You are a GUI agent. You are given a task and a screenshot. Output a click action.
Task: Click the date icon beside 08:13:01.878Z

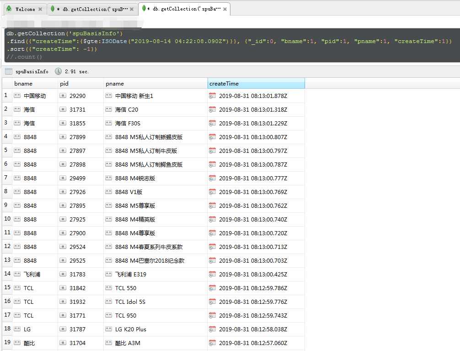click(213, 96)
